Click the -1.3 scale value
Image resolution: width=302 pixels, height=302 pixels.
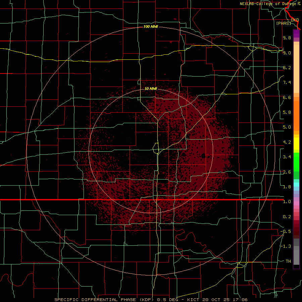coord(286,246)
